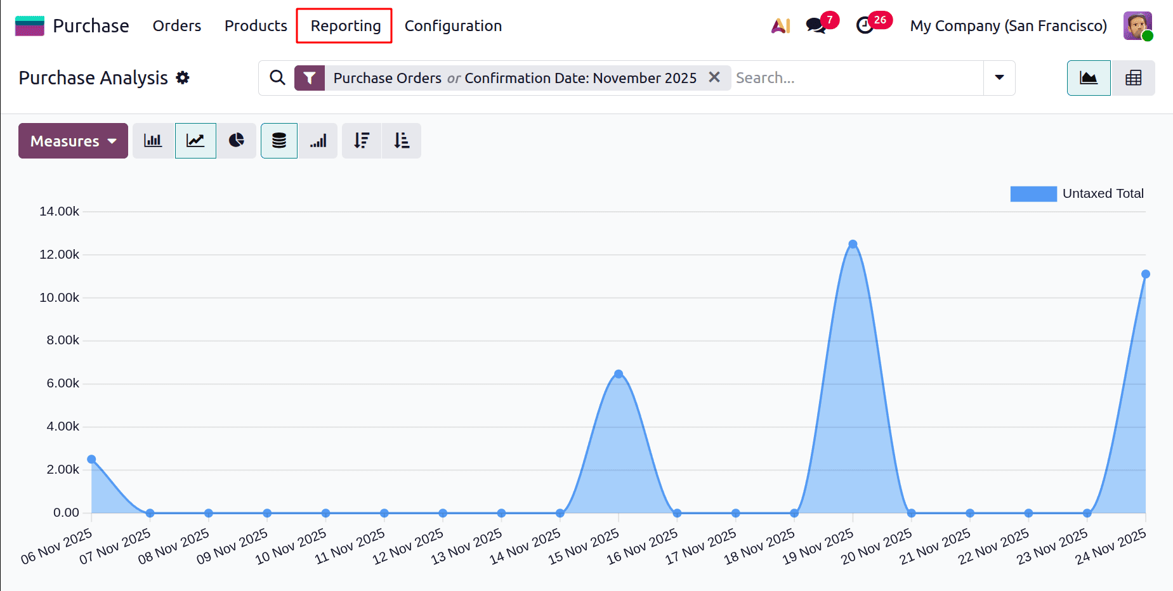1173x591 pixels.
Task: Expand the search filters dropdown arrow
Action: [x=999, y=77]
